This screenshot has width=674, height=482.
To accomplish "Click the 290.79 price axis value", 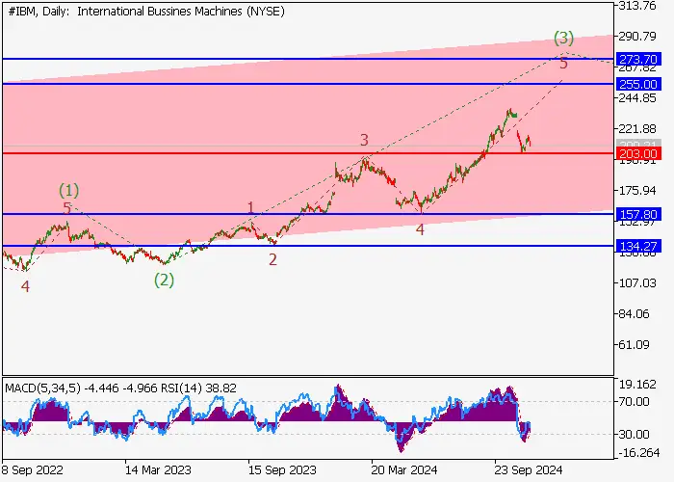I will [637, 37].
